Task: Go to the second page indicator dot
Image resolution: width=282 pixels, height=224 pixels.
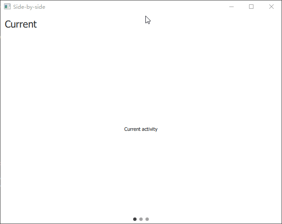Action: tap(141, 219)
